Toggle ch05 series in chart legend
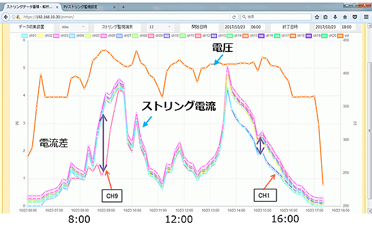The height and width of the screenshot is (229, 372). coord(92,36)
